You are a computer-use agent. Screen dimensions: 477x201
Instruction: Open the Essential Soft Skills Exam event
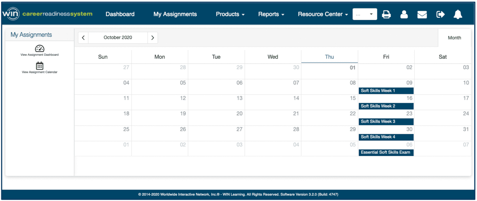tap(386, 152)
